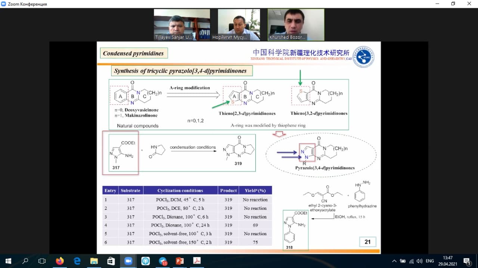Screen dimensions: 478x268
Task: Select the Норийигит video thumbnail
Action: coord(239,25)
